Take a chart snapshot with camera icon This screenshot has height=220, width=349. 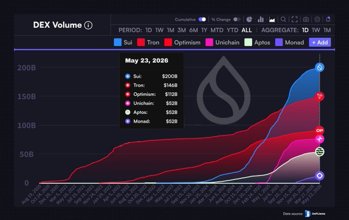306,19
